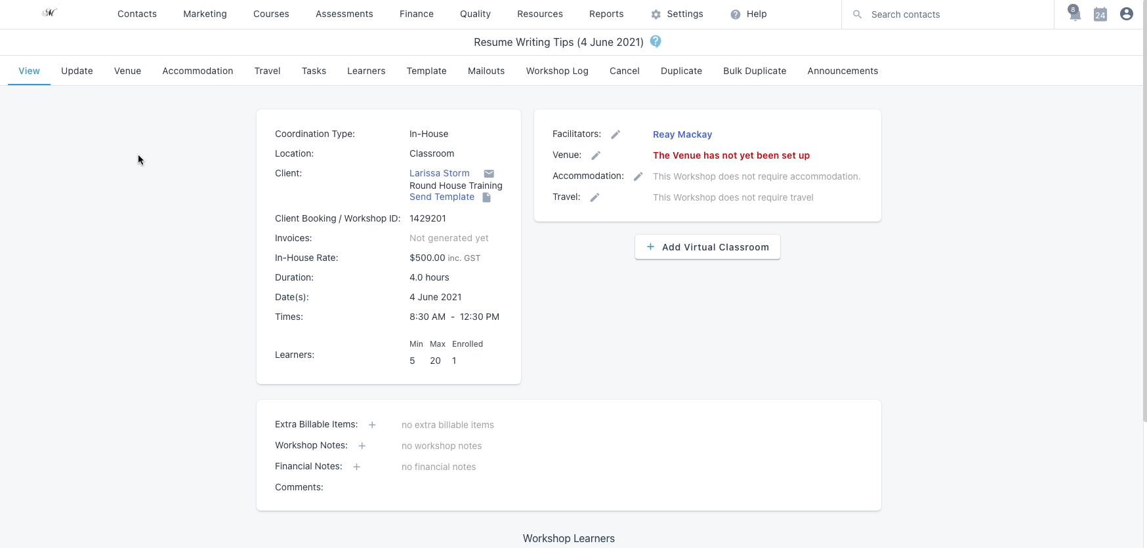This screenshot has height=548, width=1147.
Task: Switch to the Template tab
Action: click(x=427, y=71)
